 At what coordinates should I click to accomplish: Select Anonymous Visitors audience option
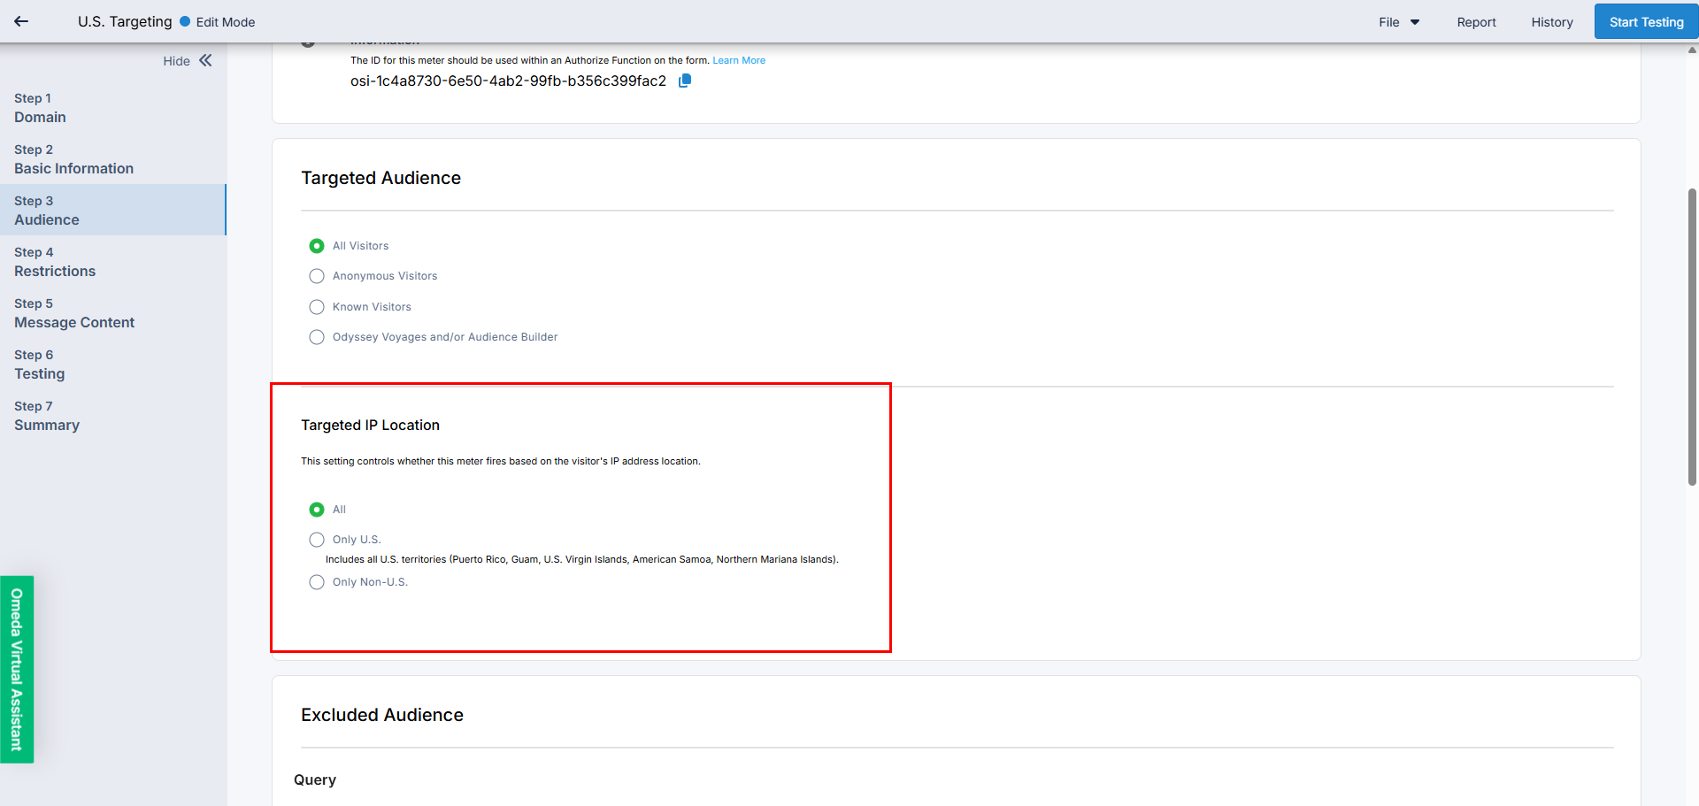[x=317, y=276]
